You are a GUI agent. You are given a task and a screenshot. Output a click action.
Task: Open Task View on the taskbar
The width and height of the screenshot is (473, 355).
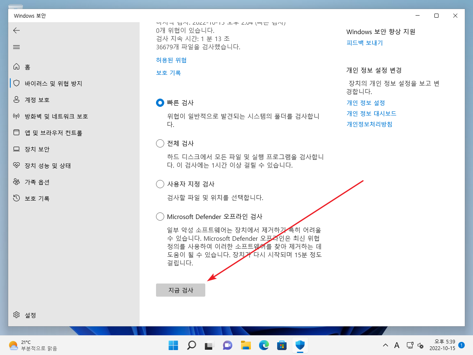pos(209,345)
